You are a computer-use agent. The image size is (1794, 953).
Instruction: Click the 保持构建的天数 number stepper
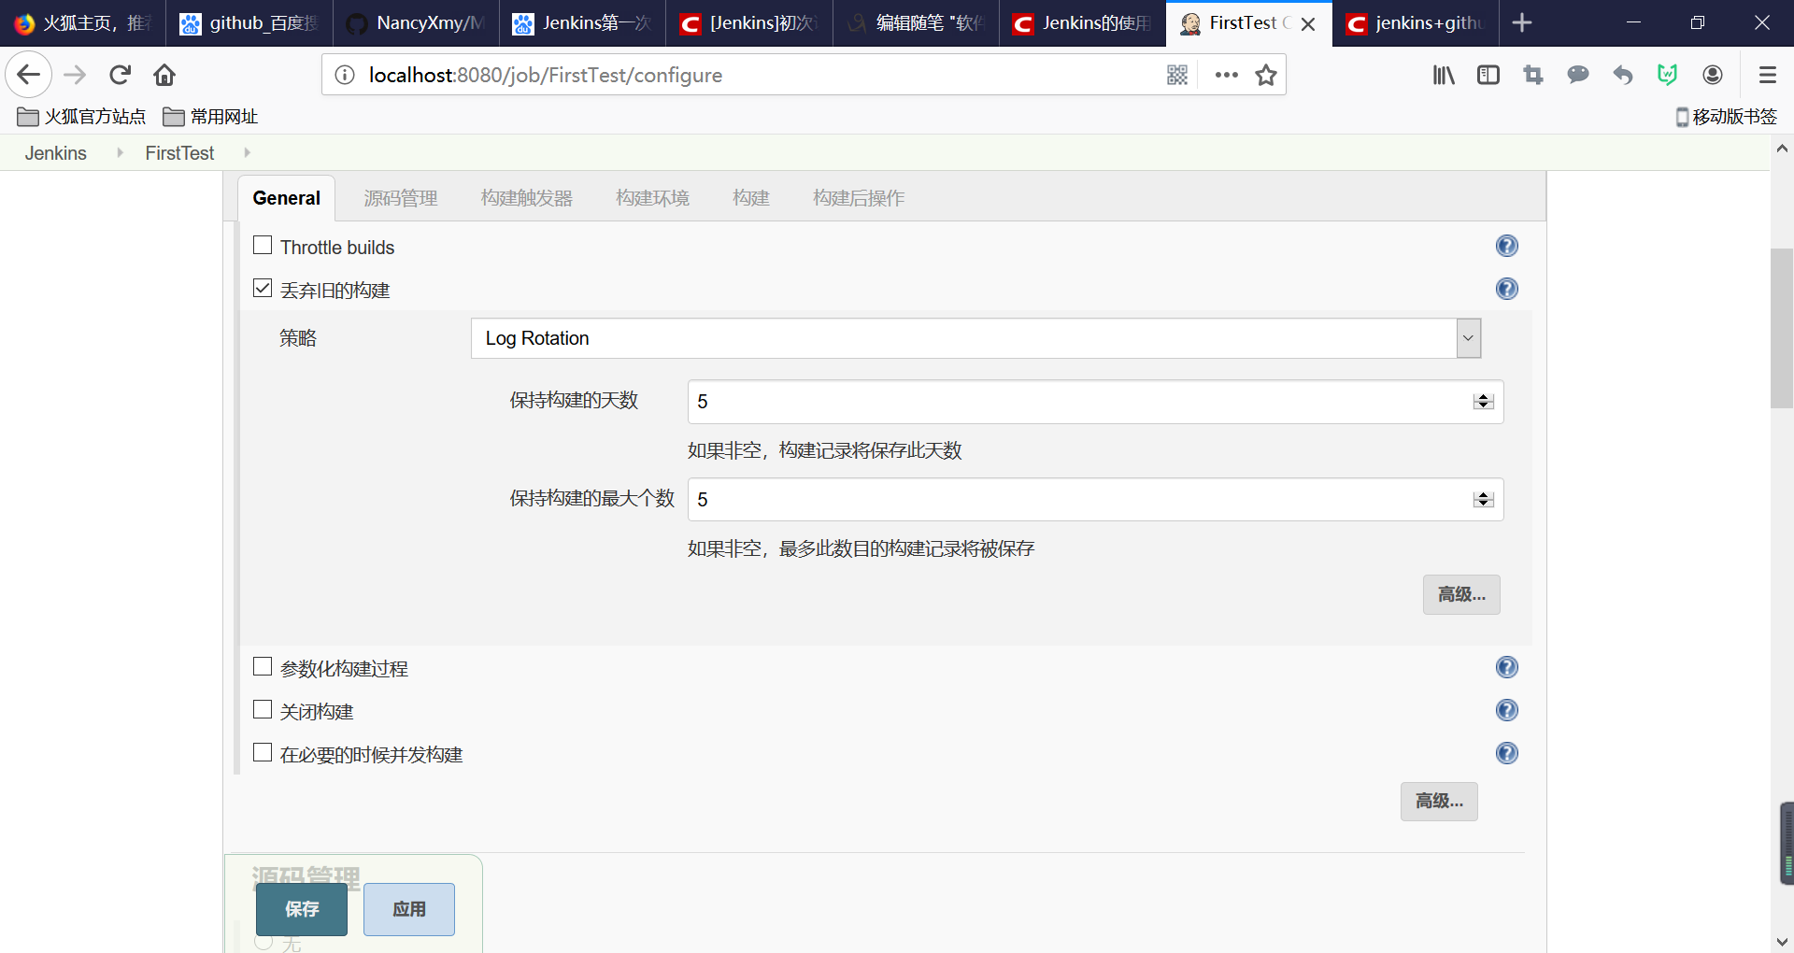pos(1483,402)
